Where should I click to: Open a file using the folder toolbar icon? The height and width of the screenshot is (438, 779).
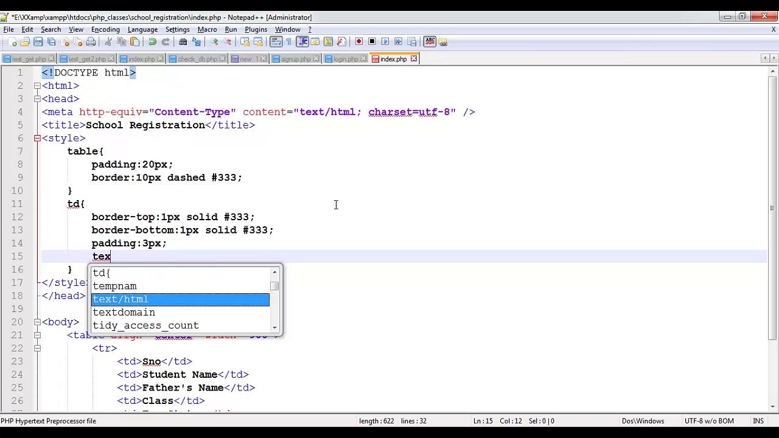click(x=25, y=42)
